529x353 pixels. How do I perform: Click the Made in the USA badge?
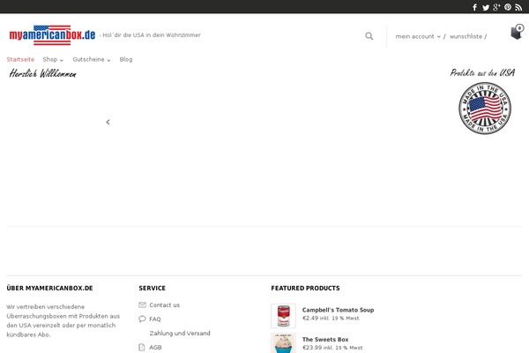(x=485, y=108)
